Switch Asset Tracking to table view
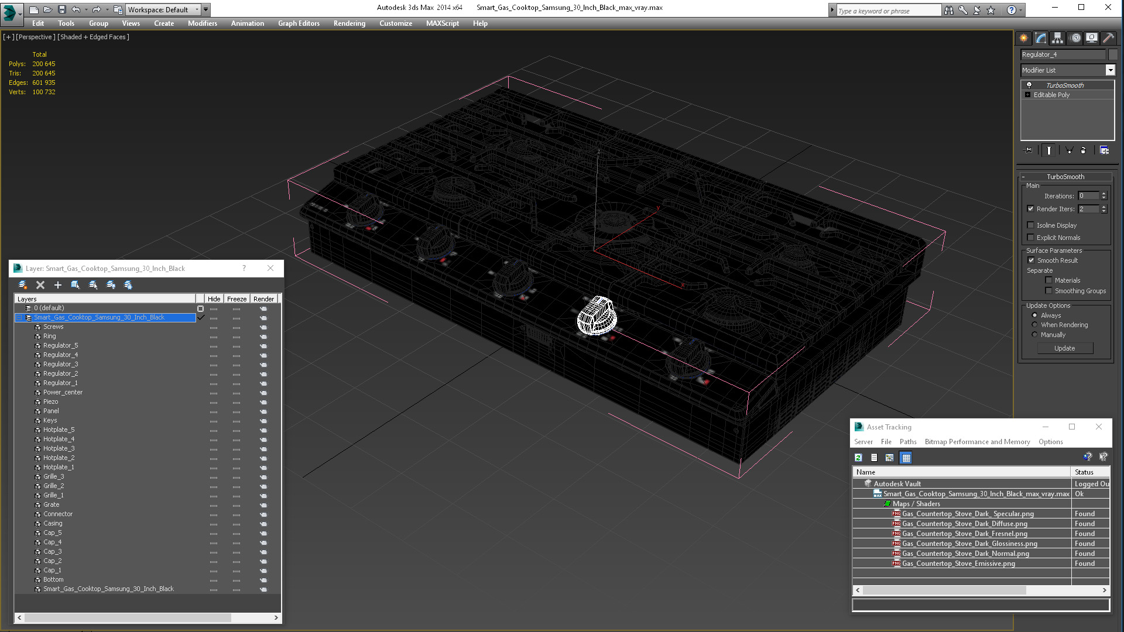The height and width of the screenshot is (632, 1124). click(906, 458)
